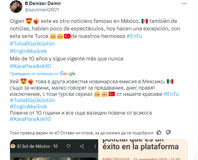Click the thumbs down translation feedback icon
The height and width of the screenshot is (160, 198).
(168, 132)
